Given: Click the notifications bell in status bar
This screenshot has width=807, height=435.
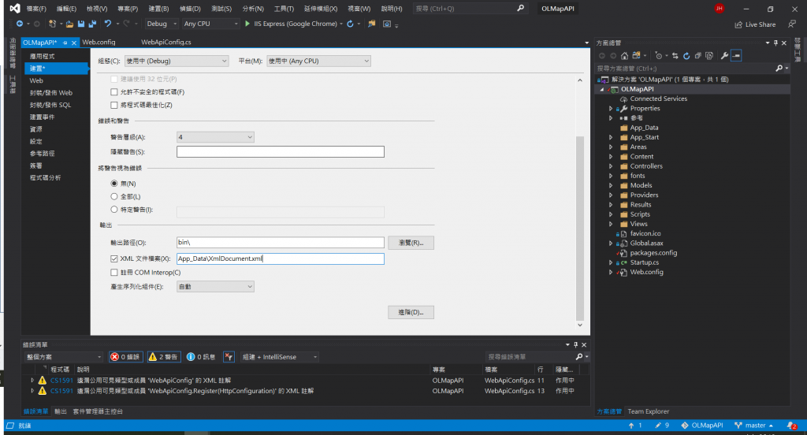Looking at the screenshot, I should [x=791, y=426].
